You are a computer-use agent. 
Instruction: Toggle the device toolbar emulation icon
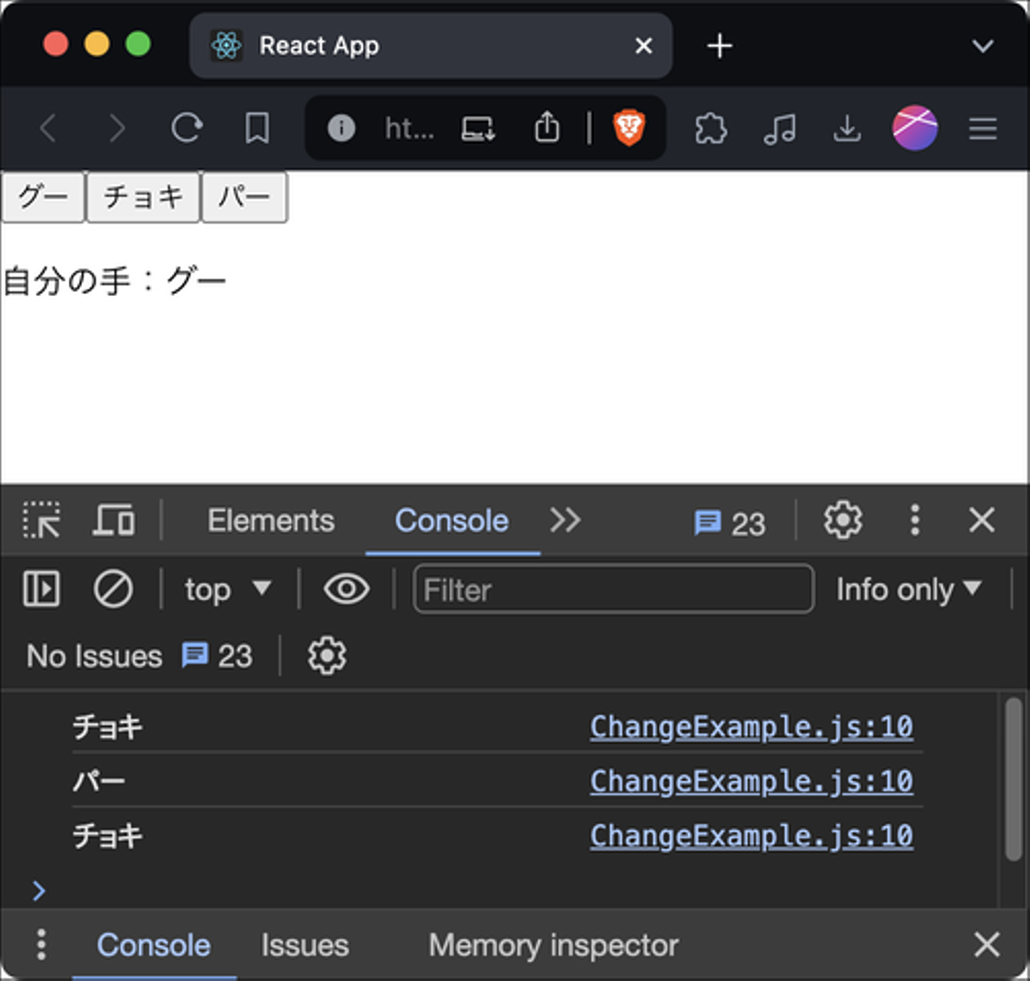click(113, 520)
